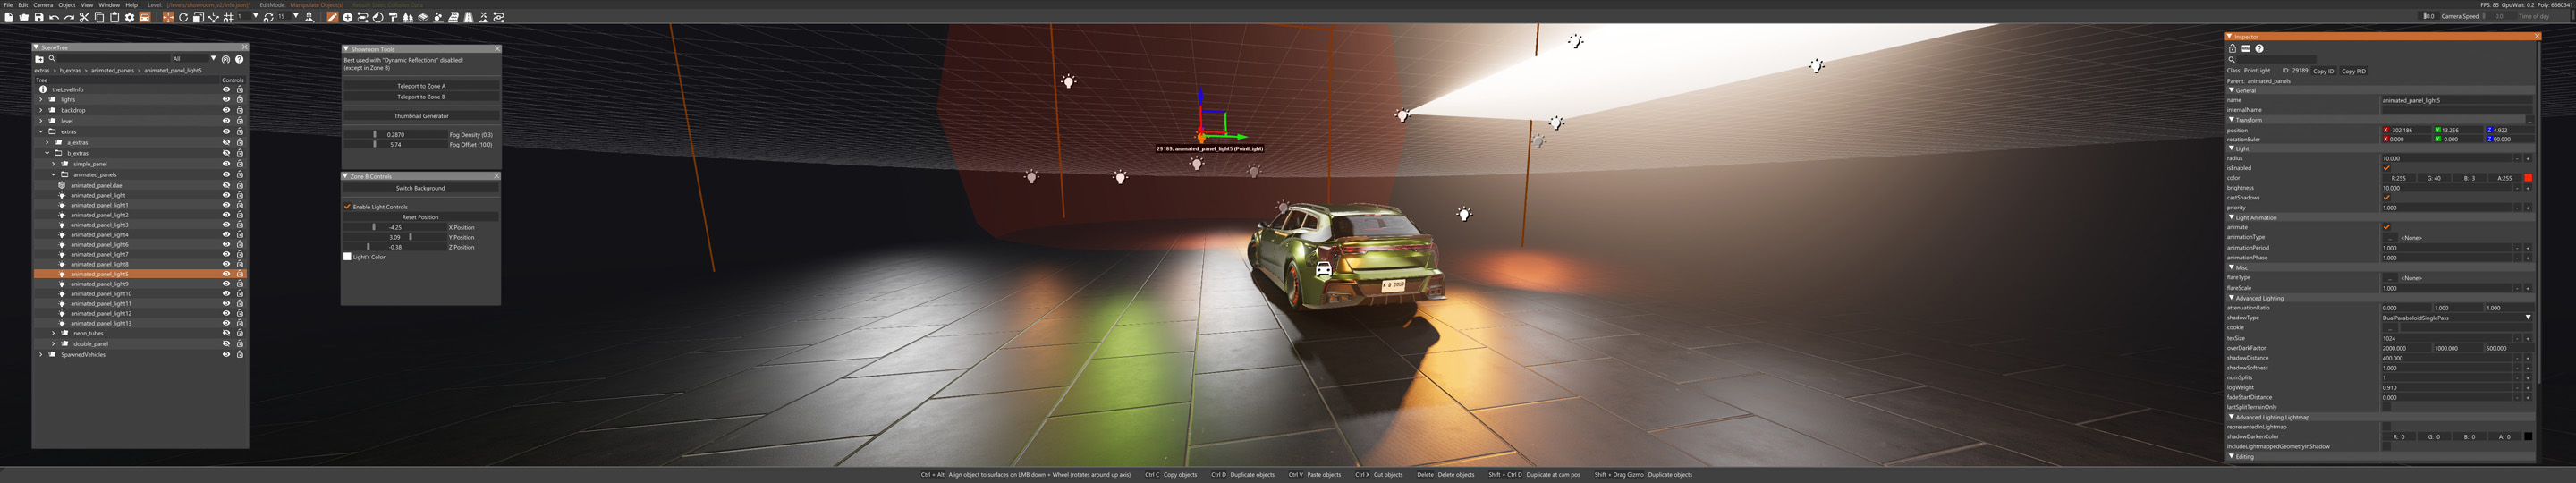Click the Undo arrow icon
This screenshot has height=483, width=2576.
tap(54, 17)
